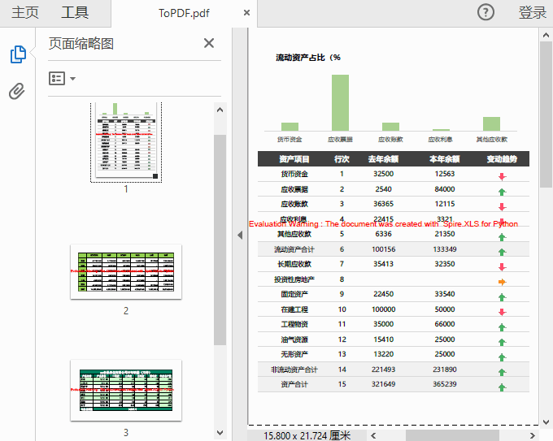
Task: Click red down arrow in 长期应收款 row
Action: point(503,267)
